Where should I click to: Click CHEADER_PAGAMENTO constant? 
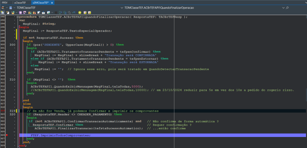point(95,114)
